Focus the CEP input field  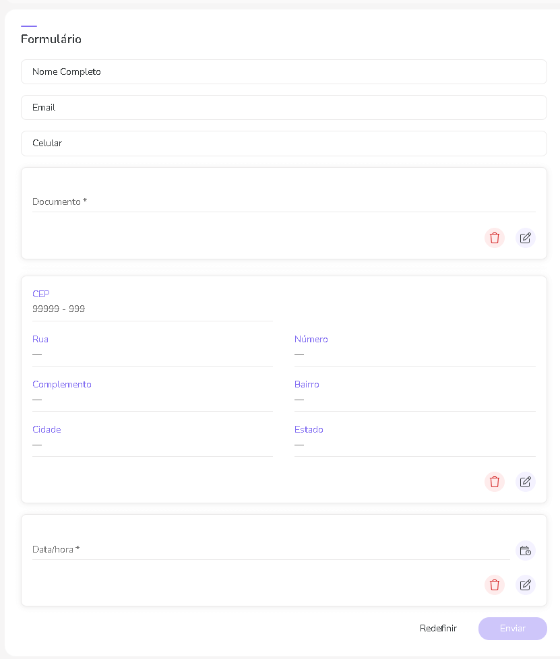152,309
